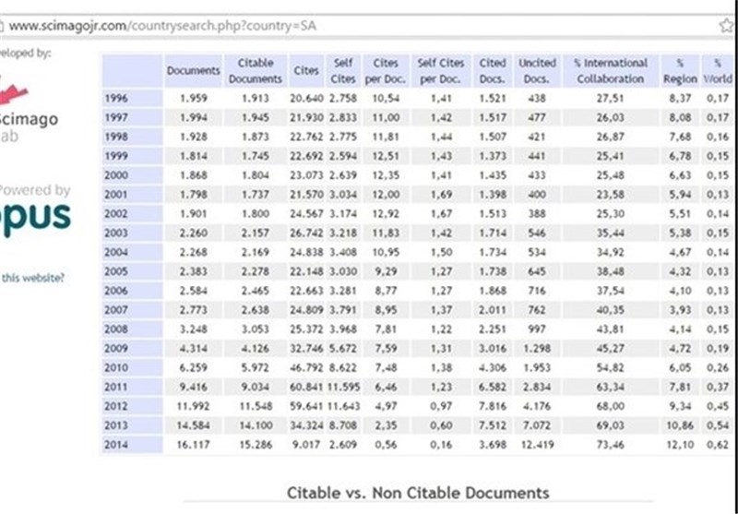Click the Citable Documents column header
The height and width of the screenshot is (514, 738).
pos(256,71)
